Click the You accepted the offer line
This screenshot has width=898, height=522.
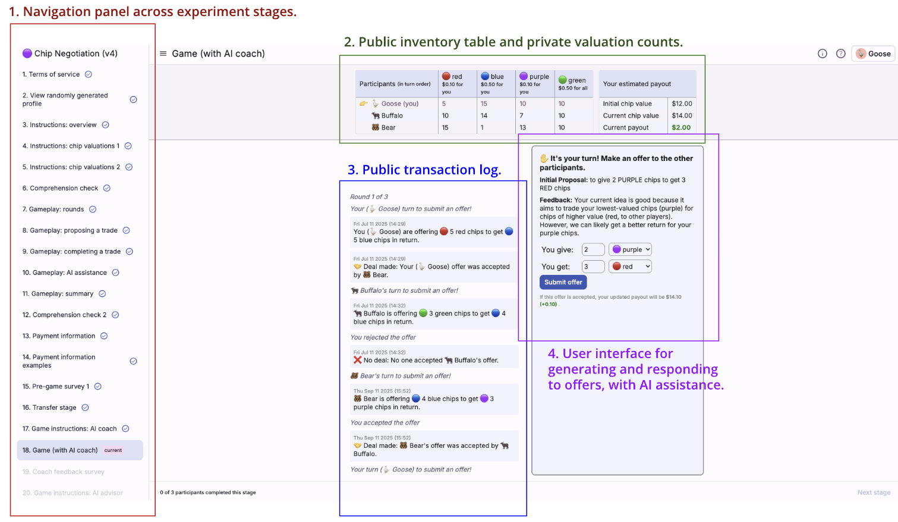385,423
